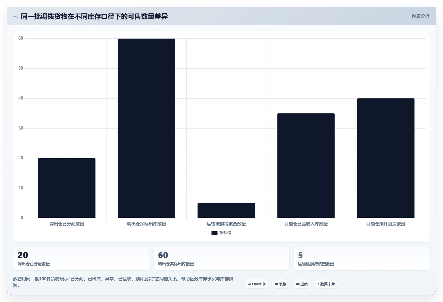The width and height of the screenshot is (443, 302).
Task: Click the axis label 调出仓已分配数量
Action: pos(67,224)
